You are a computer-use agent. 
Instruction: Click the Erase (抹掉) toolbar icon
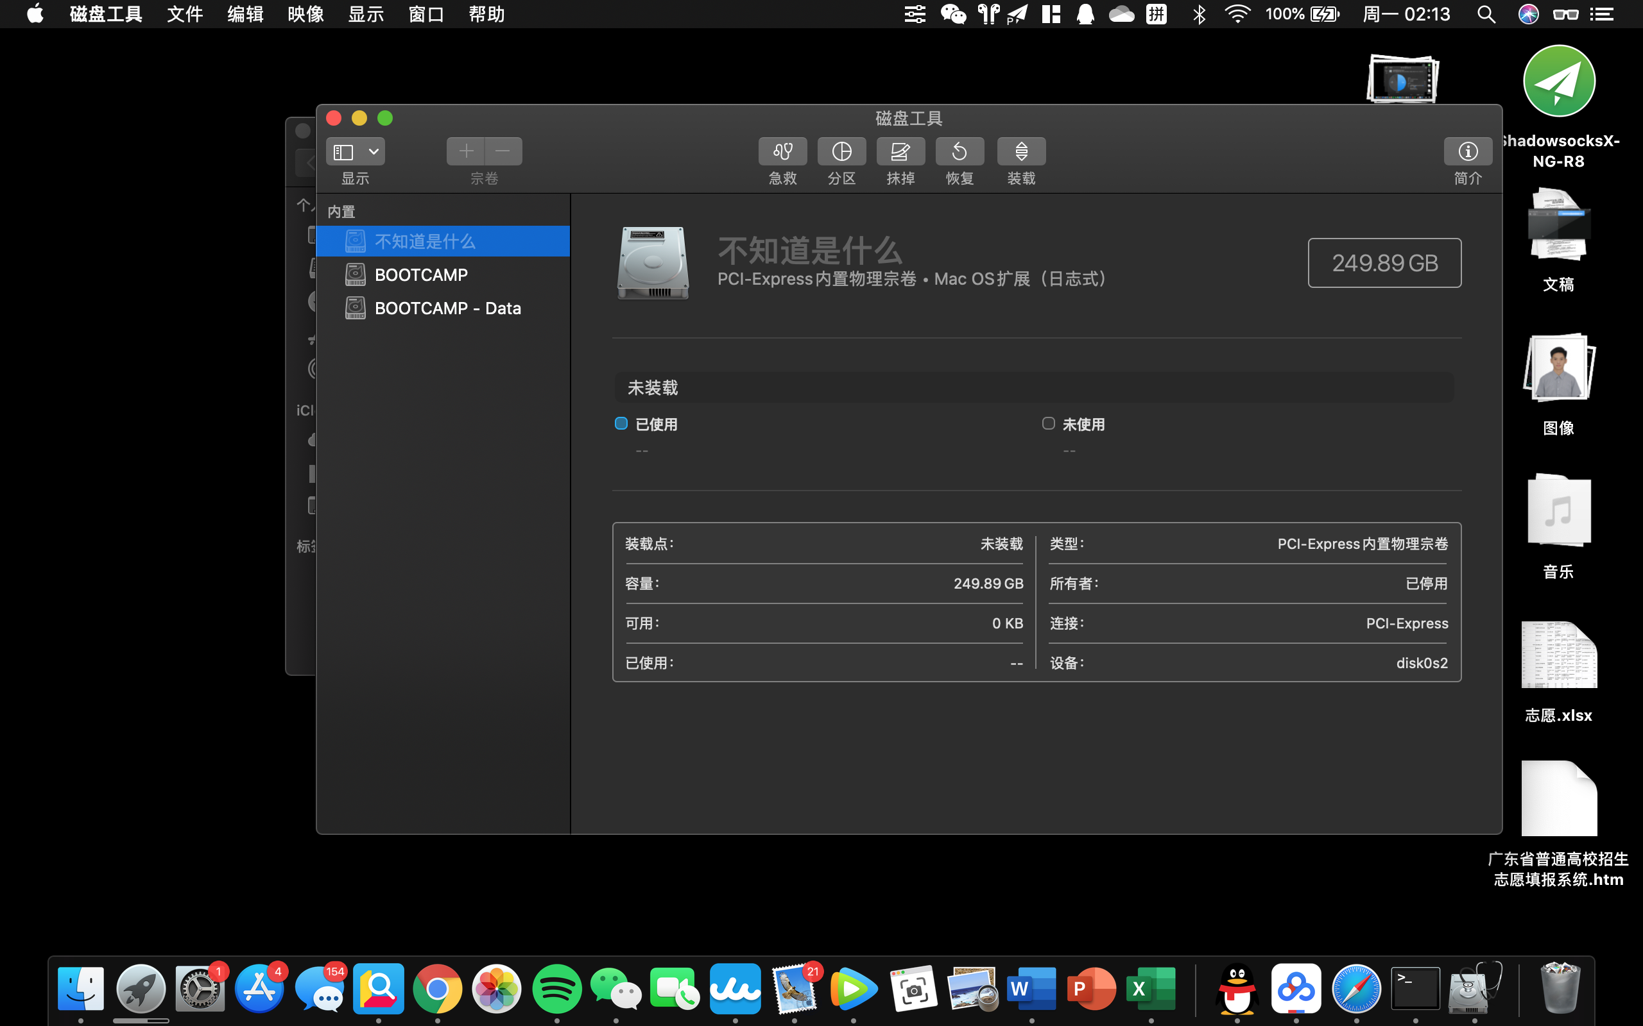(900, 151)
